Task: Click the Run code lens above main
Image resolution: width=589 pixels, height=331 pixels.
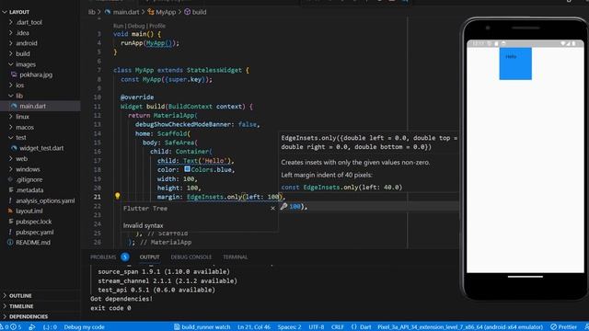Action: (x=118, y=26)
